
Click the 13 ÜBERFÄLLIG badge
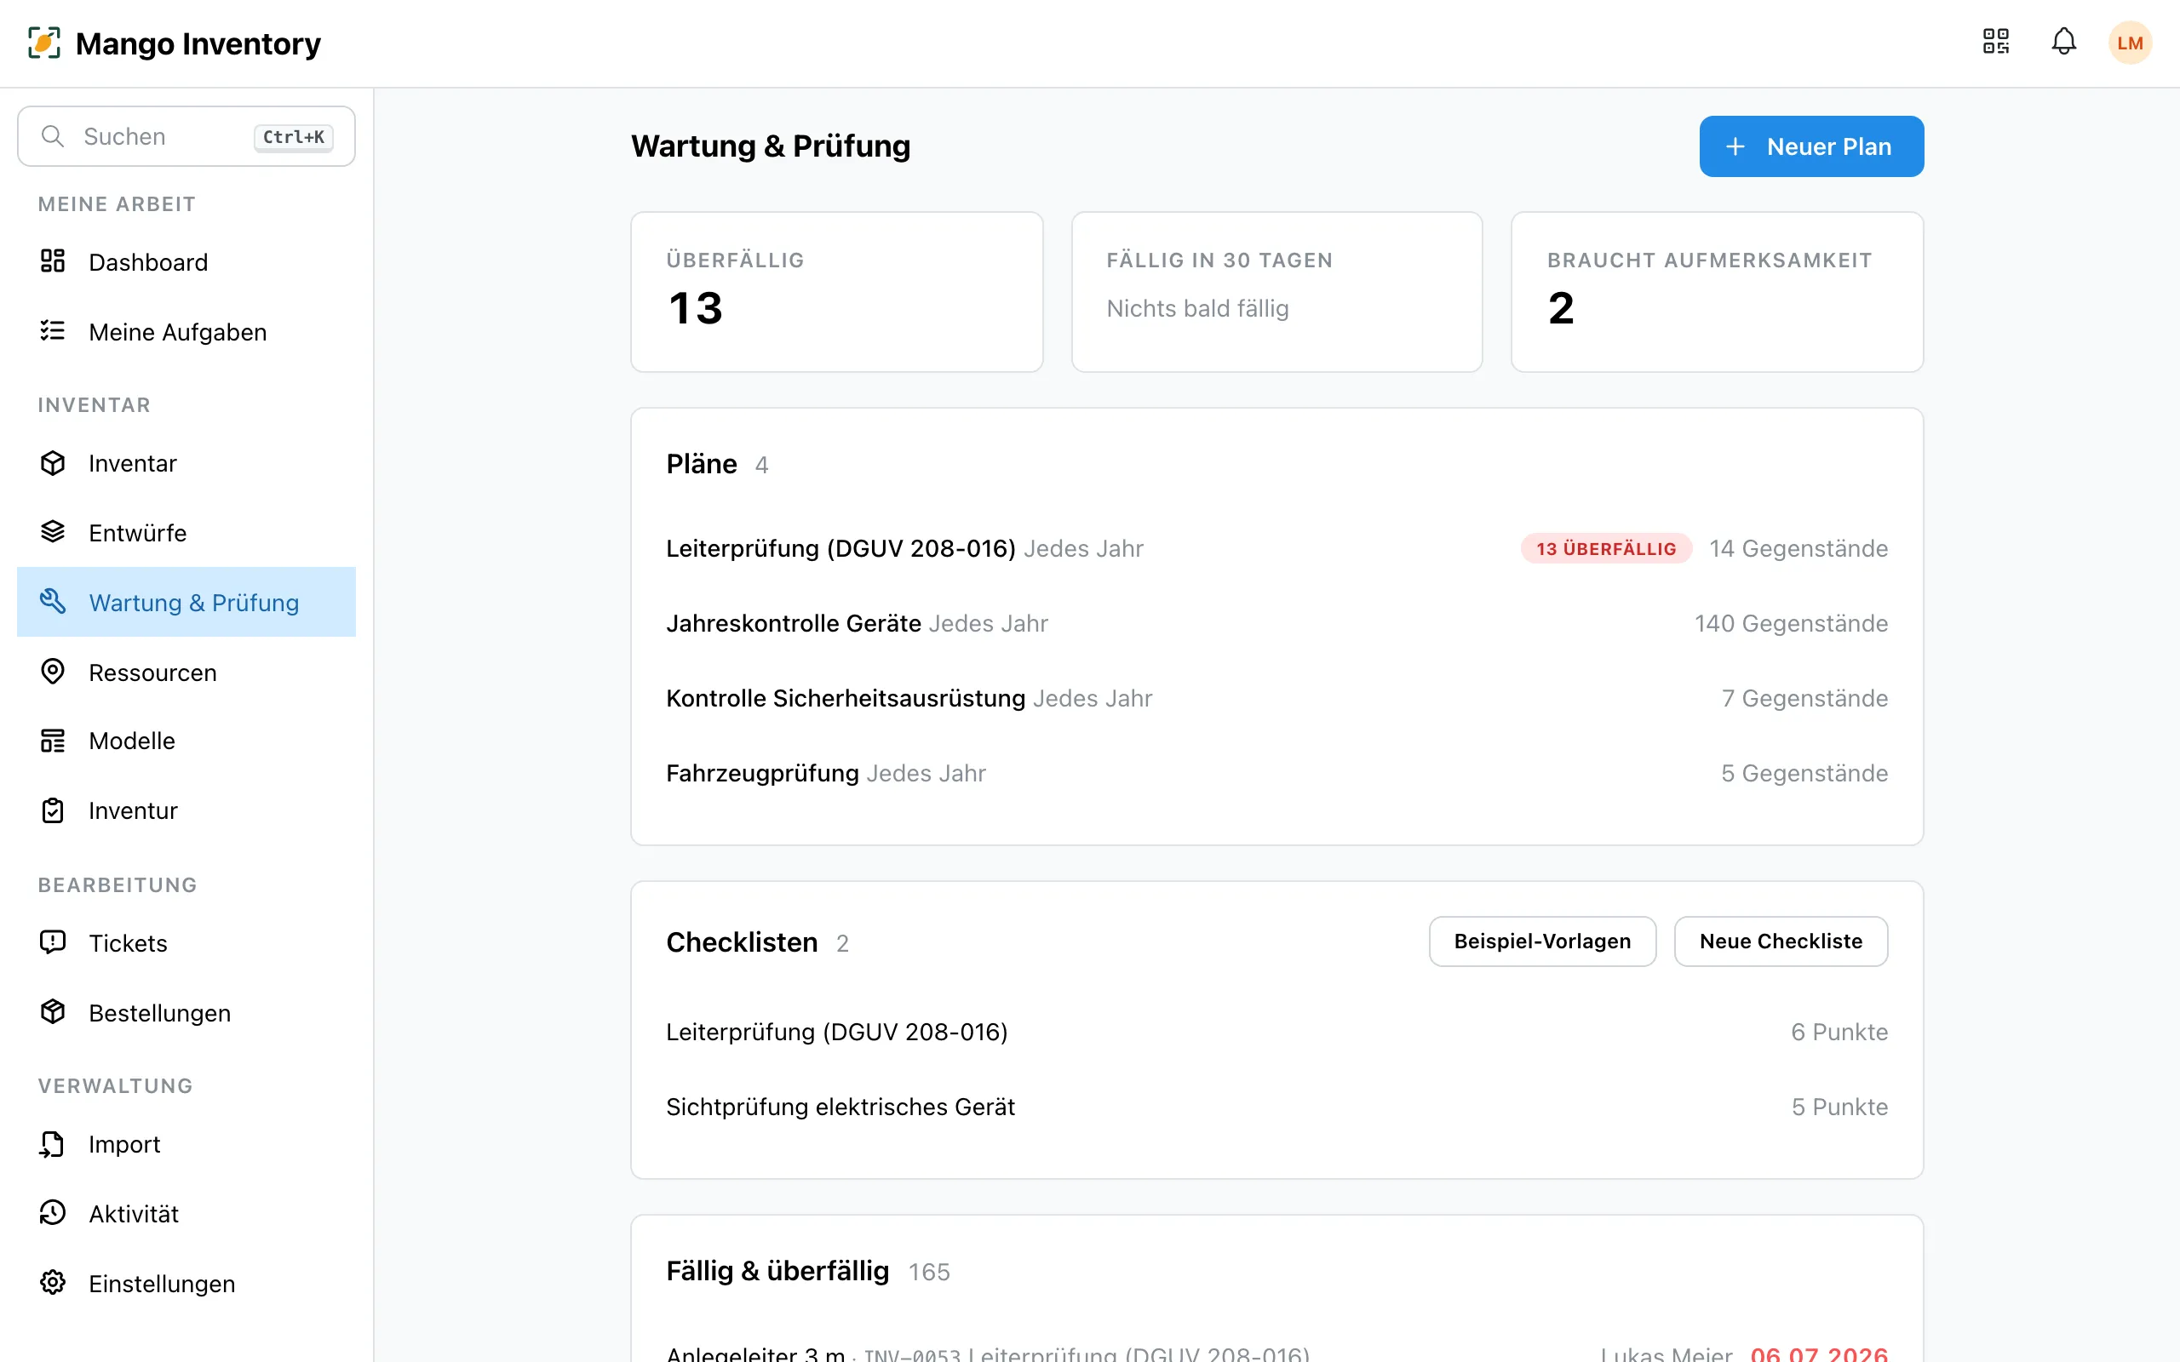tap(1606, 548)
